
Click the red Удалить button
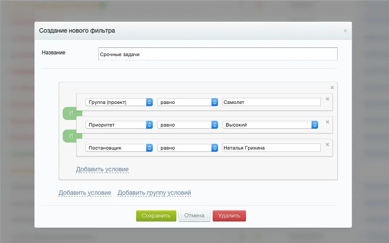229,216
